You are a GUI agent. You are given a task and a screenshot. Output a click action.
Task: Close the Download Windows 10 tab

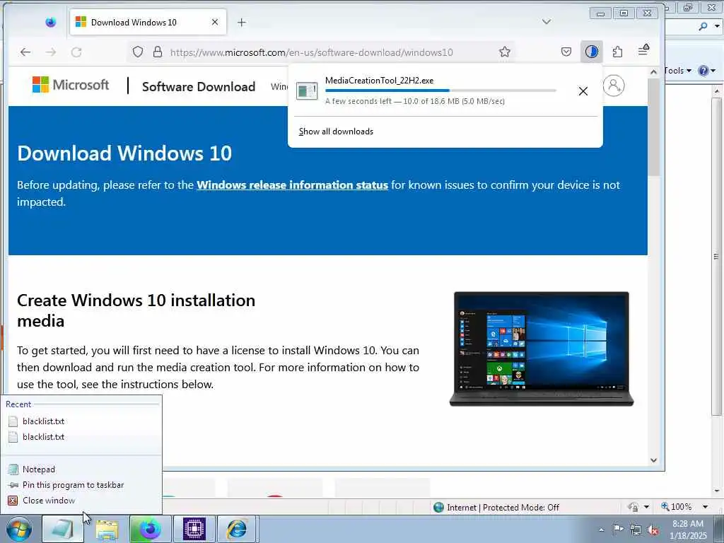[215, 22]
